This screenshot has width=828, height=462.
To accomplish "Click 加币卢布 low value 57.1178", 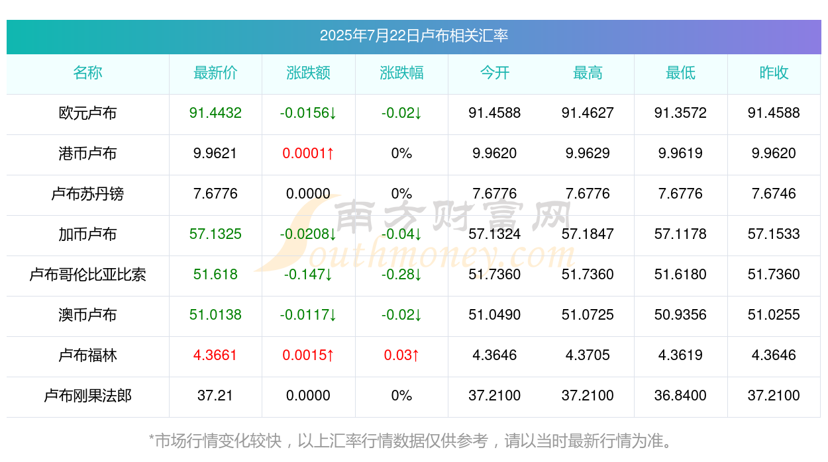I will pos(680,234).
